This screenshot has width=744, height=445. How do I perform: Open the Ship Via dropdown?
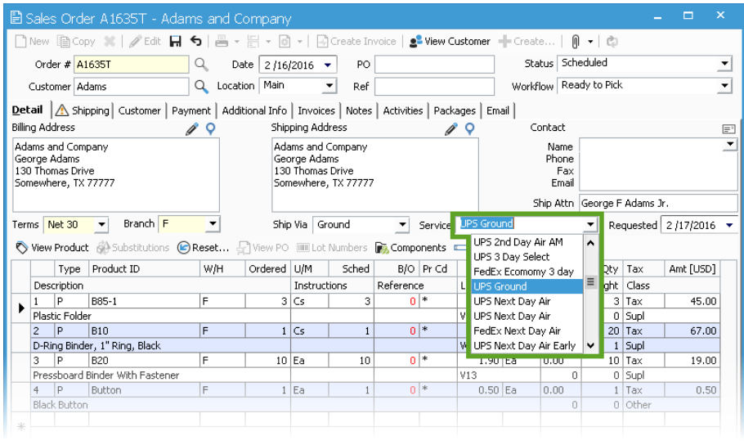(402, 225)
